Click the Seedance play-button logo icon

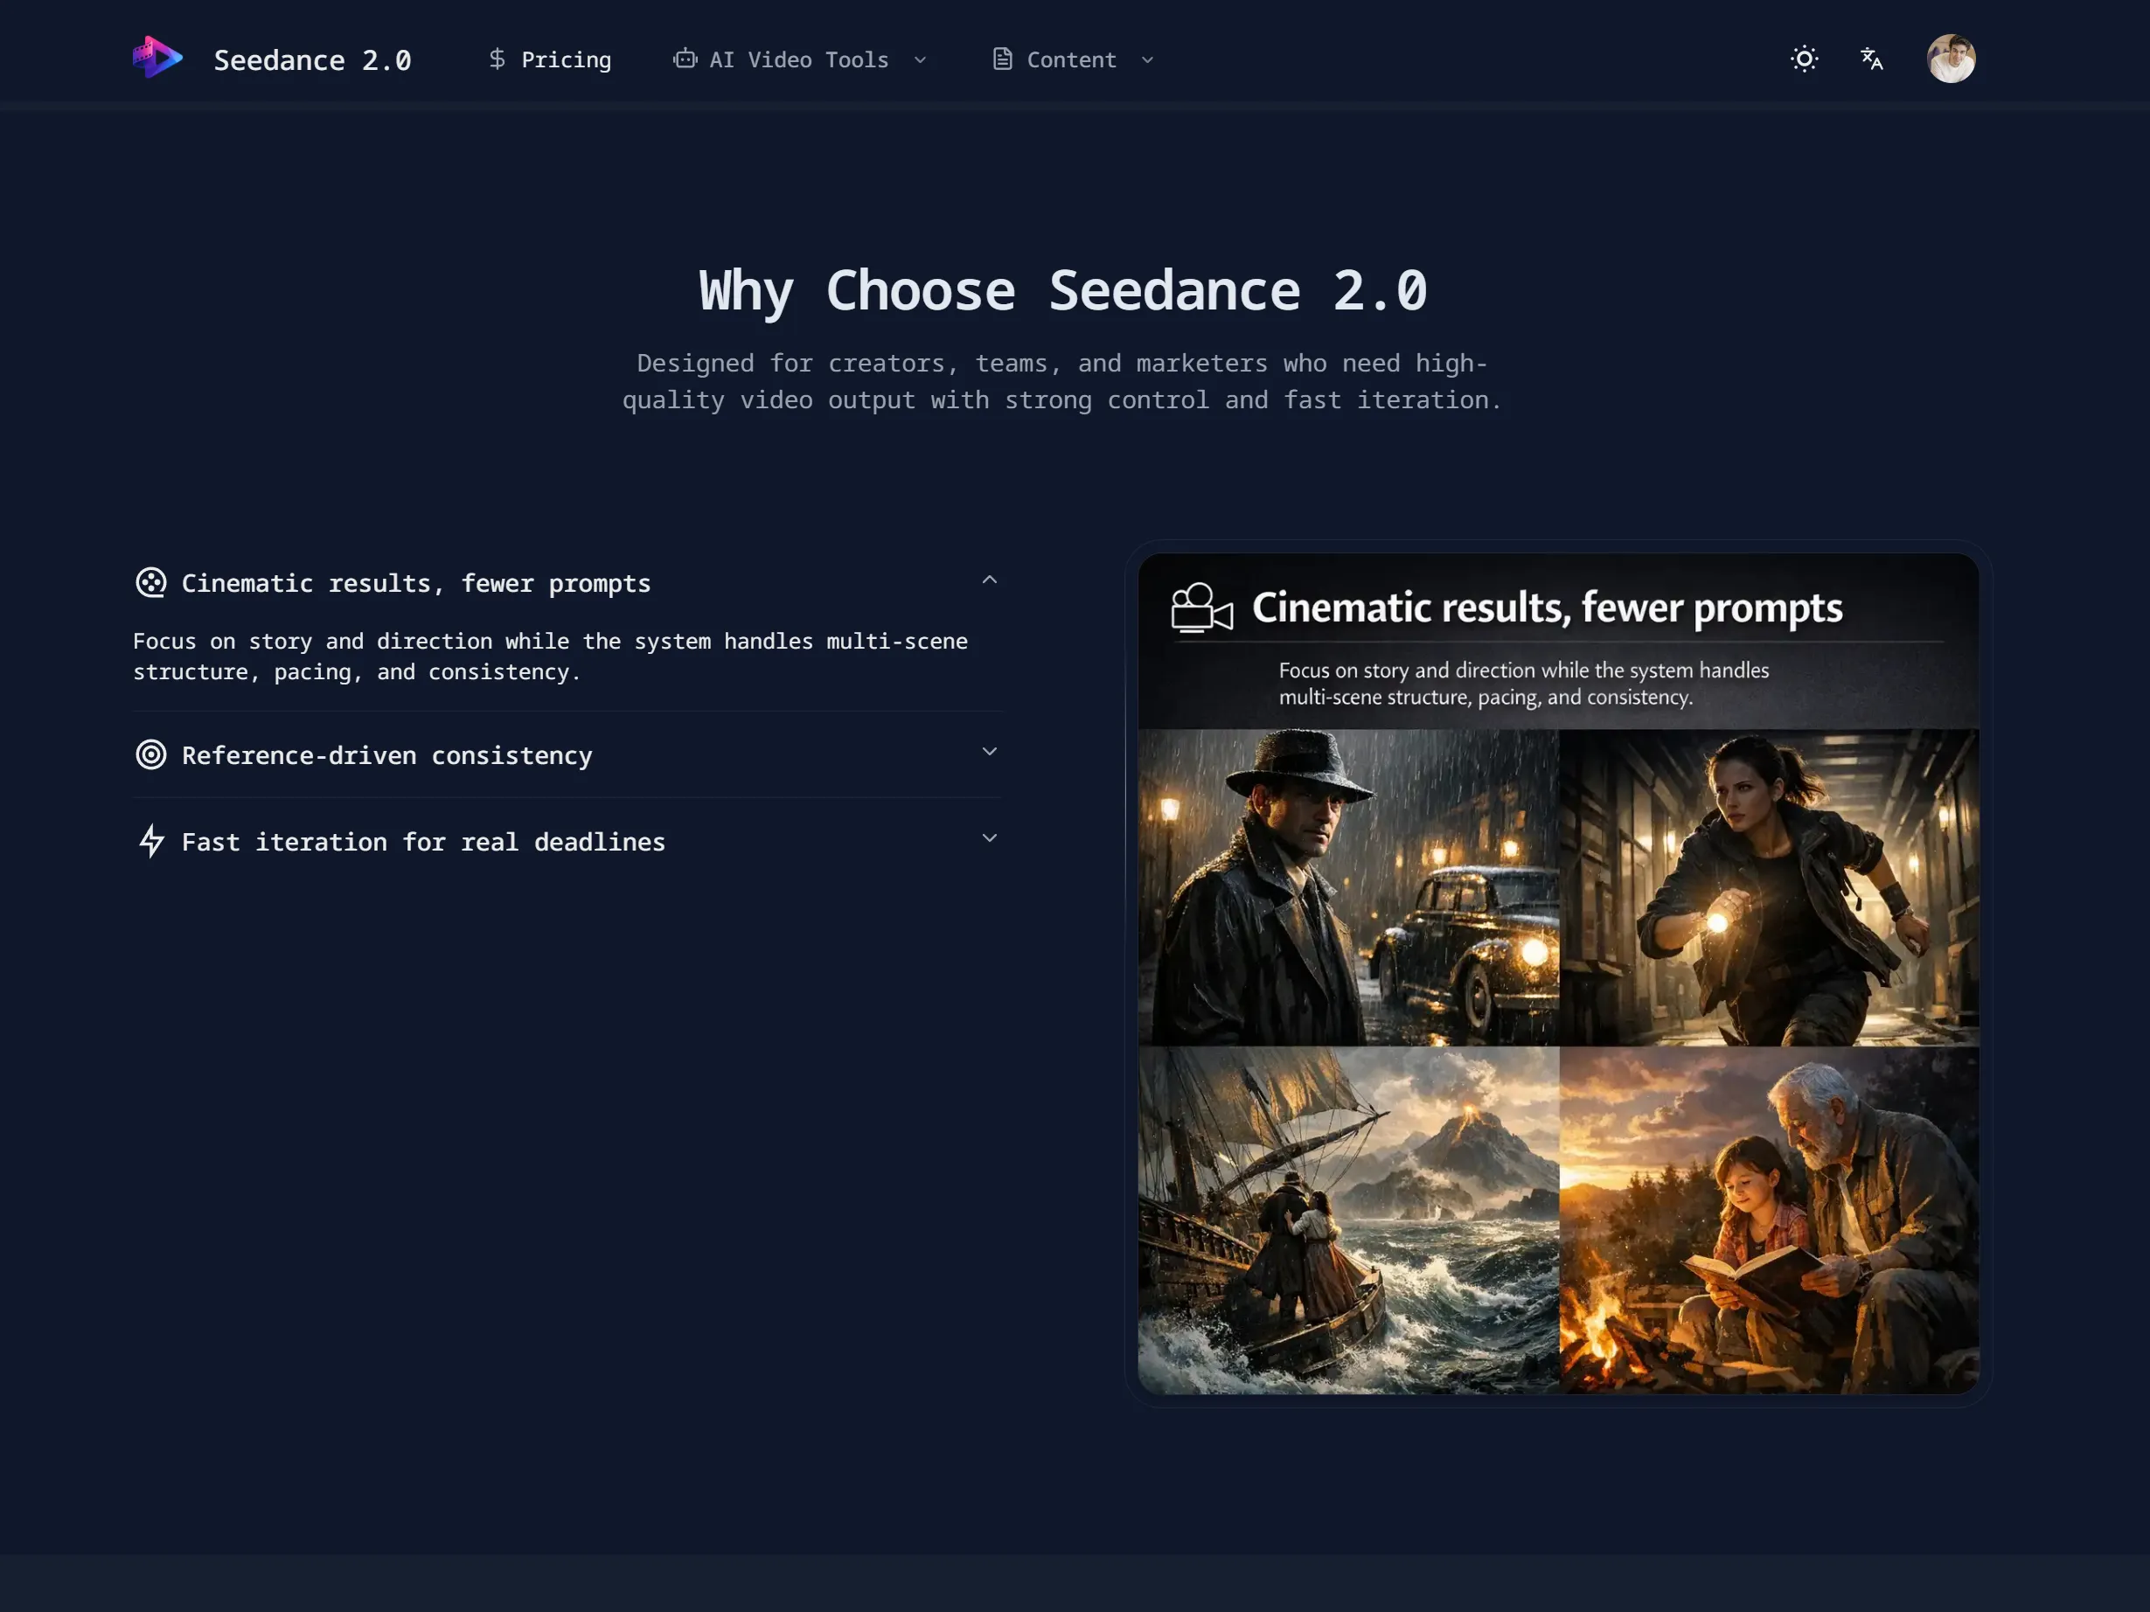[x=157, y=59]
